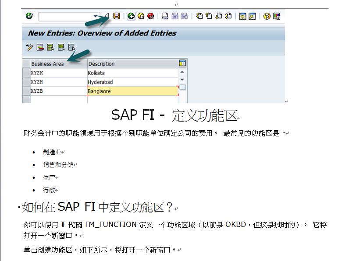Screen dimensions: 345x261
Task: Click the line starting 单击创建功能区
Action: tap(100, 250)
